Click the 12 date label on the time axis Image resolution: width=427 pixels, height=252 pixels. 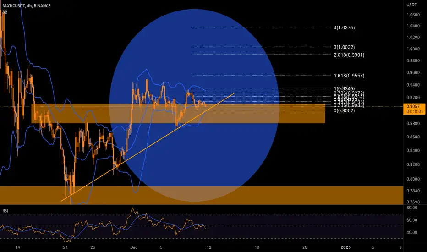pyautogui.click(x=209, y=247)
